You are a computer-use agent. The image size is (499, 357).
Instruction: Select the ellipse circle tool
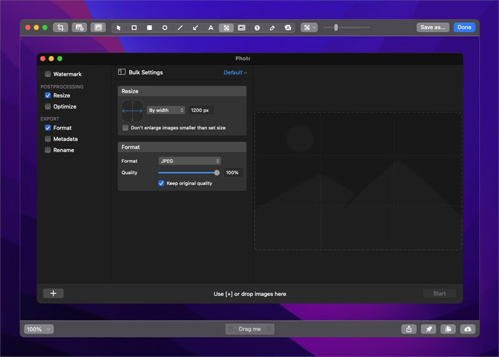[x=165, y=27]
